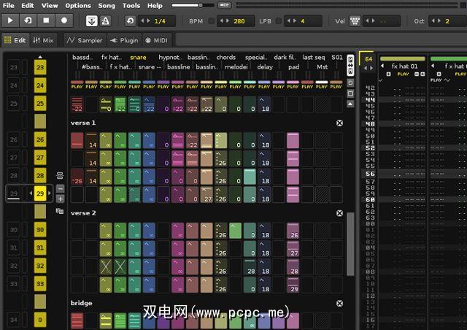467x330 pixels.
Task: Switch to the Sampler tab
Action: tap(84, 40)
